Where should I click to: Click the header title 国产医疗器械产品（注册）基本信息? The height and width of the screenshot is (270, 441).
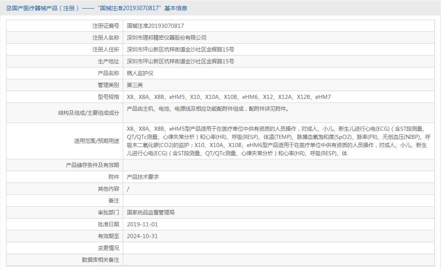pos(100,9)
